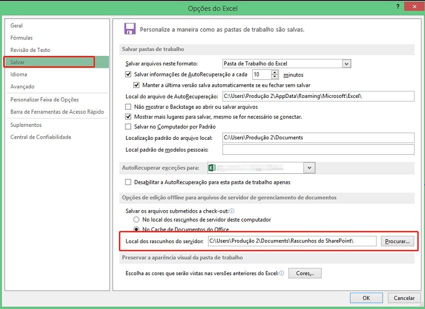Screen dimensions: 425x309
Task: Increase AutoRecuperação minutes with up arrow
Action: coord(275,72)
